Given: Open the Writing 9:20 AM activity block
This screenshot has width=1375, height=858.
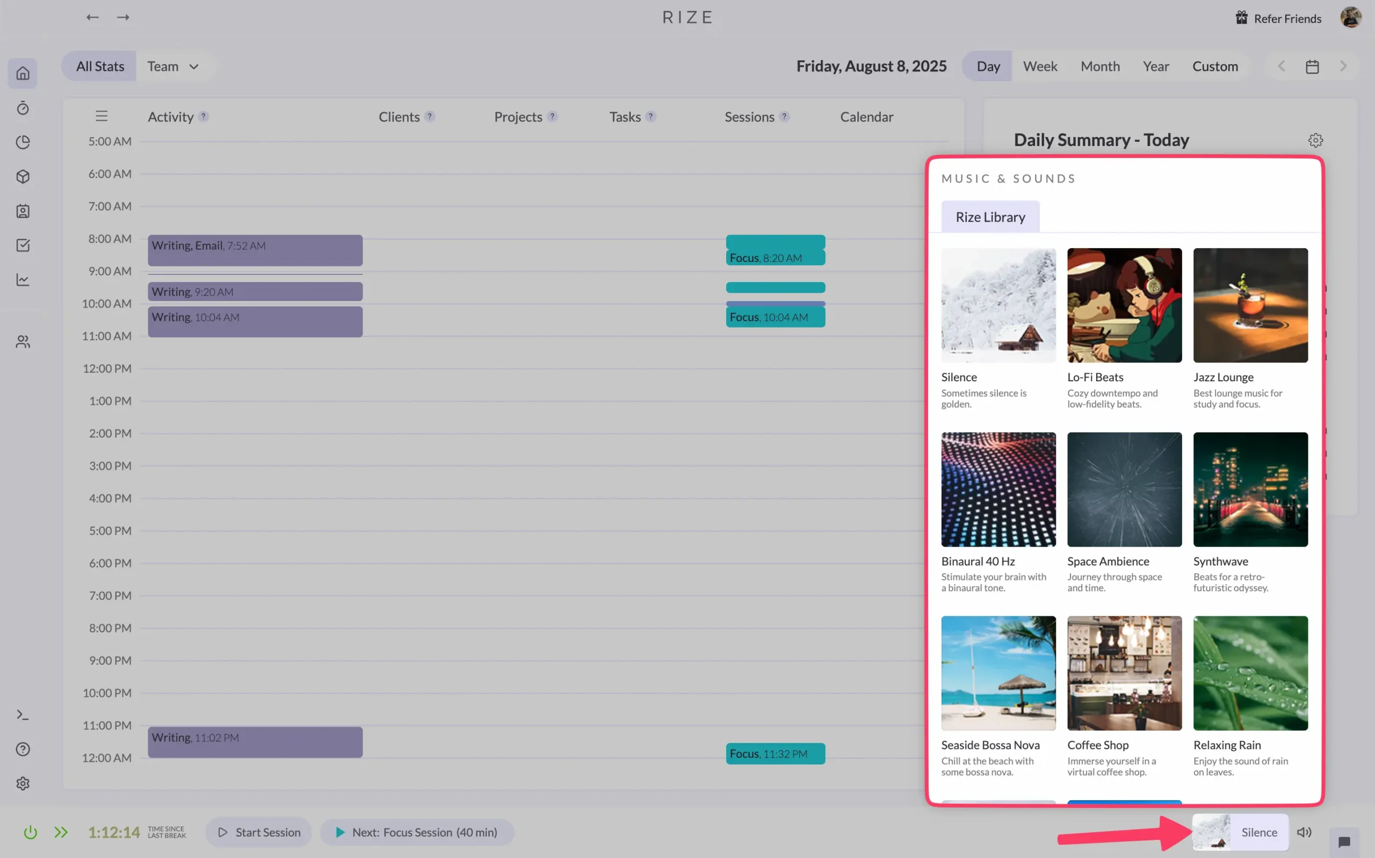Looking at the screenshot, I should [x=255, y=292].
